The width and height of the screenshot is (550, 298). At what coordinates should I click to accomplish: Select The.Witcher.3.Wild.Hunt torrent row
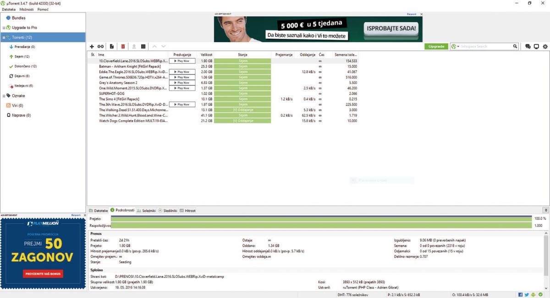223,116
